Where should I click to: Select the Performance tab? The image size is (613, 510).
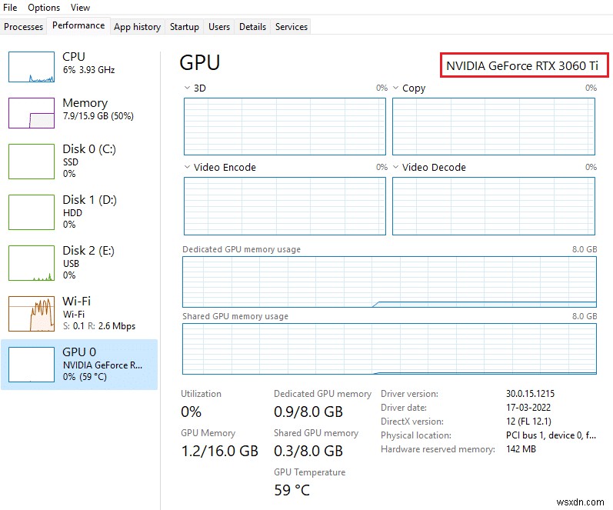click(x=78, y=25)
